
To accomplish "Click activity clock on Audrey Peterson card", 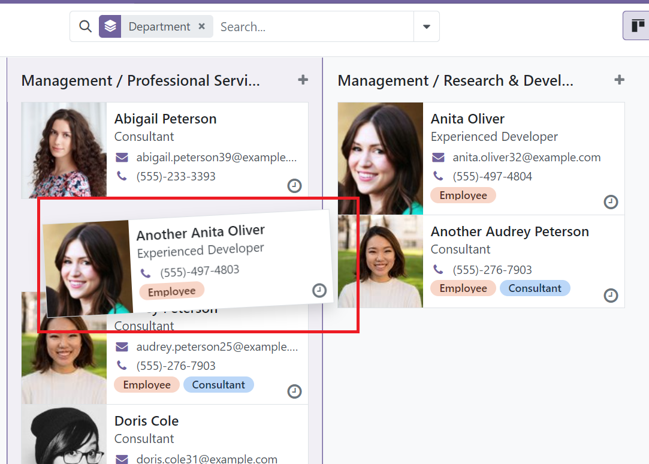I will [x=294, y=391].
